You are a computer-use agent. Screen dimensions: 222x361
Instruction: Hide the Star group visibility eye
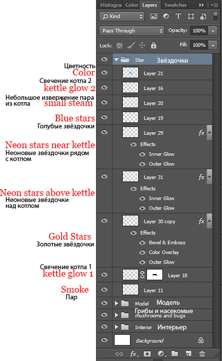click(x=104, y=59)
